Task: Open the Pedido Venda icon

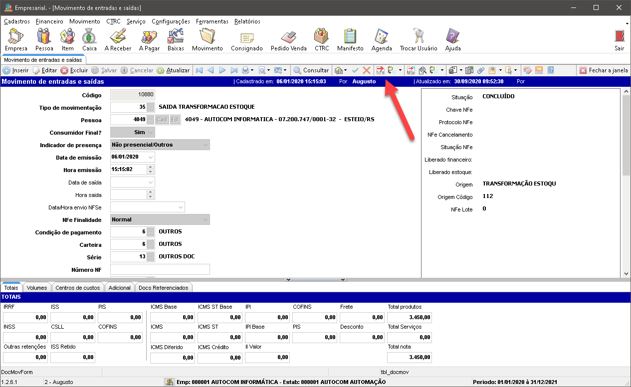Action: 288,39
